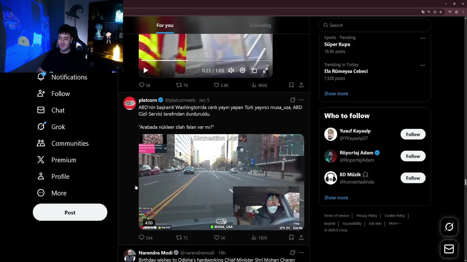Image resolution: width=467 pixels, height=262 pixels.
Task: Toggle picture-in-picture on top video
Action: tap(254, 71)
